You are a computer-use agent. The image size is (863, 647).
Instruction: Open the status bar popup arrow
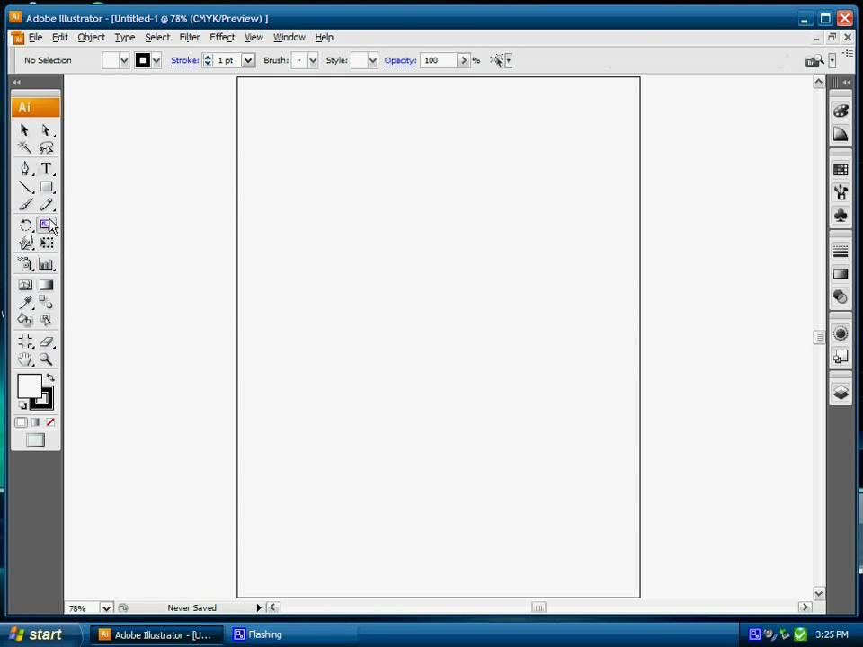tap(259, 608)
